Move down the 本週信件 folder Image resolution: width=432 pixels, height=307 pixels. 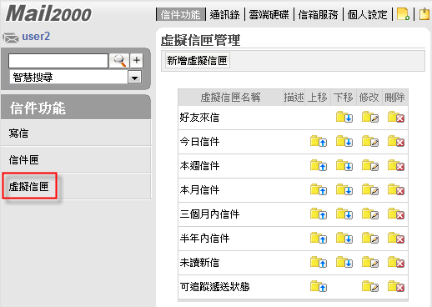[344, 166]
